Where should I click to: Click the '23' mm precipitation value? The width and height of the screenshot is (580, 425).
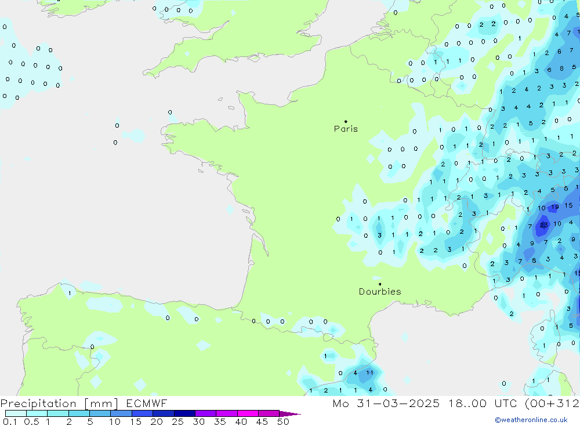pos(544,225)
